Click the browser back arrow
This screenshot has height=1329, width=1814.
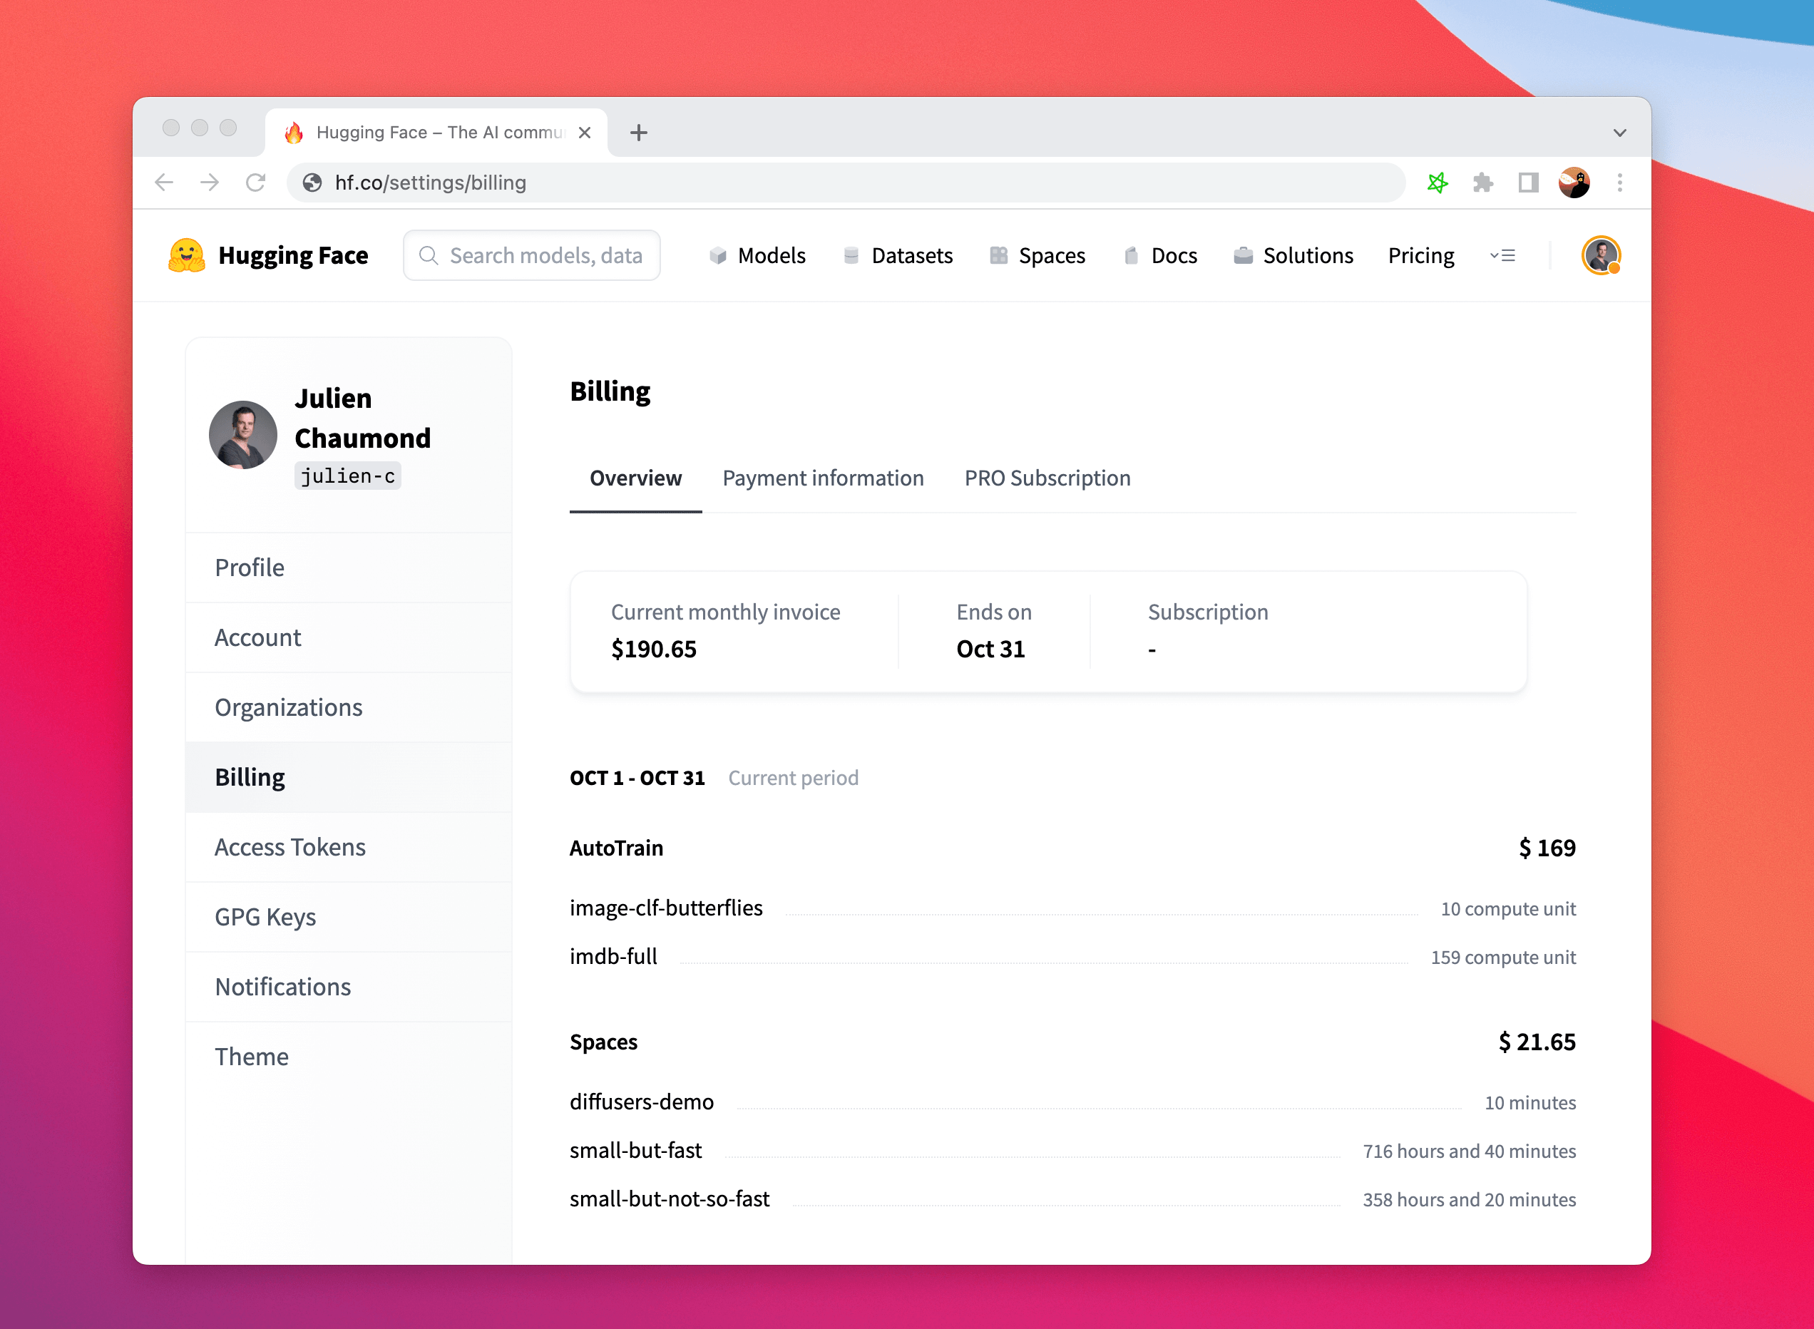(164, 183)
